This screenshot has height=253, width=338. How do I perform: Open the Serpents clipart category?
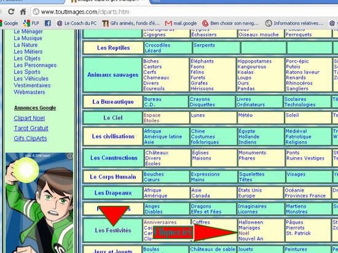click(204, 45)
